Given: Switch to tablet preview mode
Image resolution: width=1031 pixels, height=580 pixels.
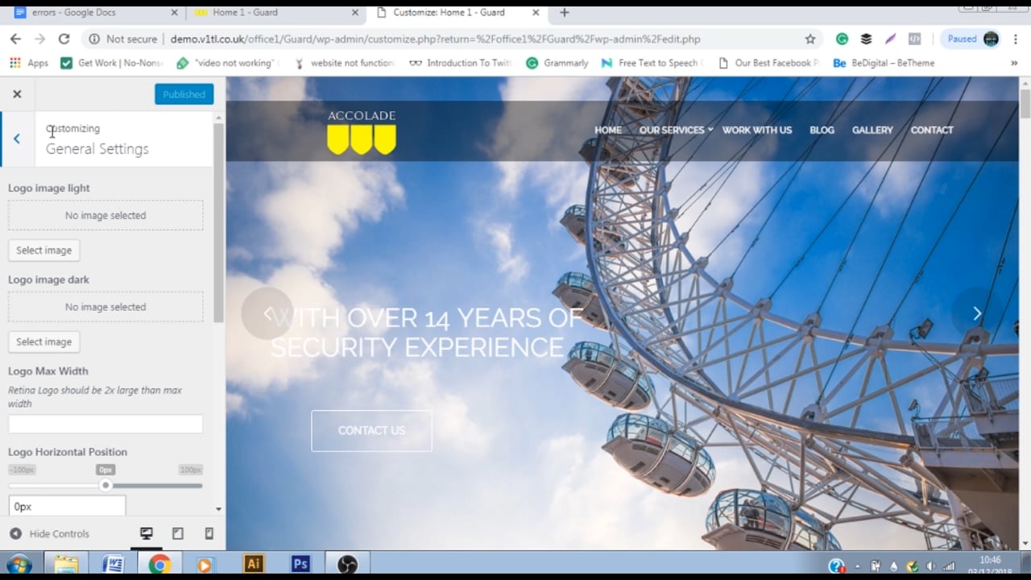Looking at the screenshot, I should 178,533.
